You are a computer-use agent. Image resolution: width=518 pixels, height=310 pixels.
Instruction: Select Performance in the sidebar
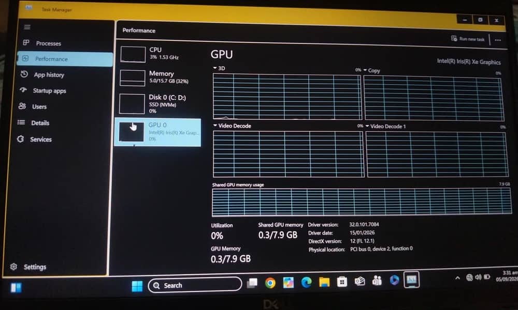(65, 59)
